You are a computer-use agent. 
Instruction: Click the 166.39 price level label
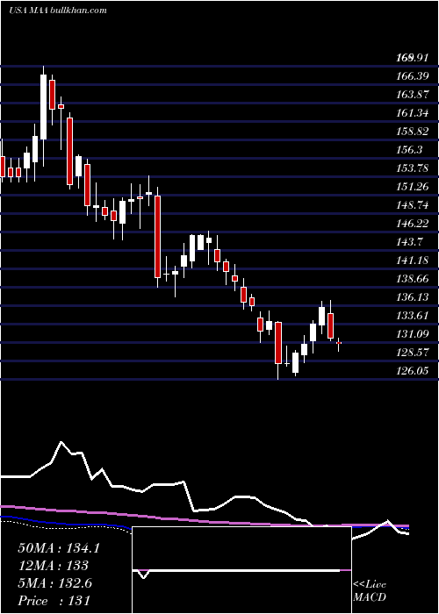tap(412, 77)
